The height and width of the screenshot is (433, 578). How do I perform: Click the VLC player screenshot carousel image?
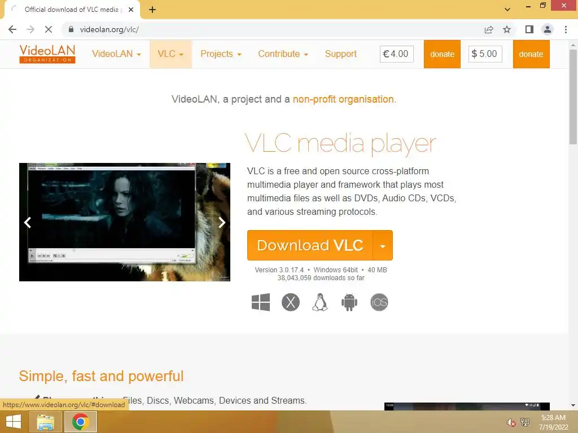(125, 222)
